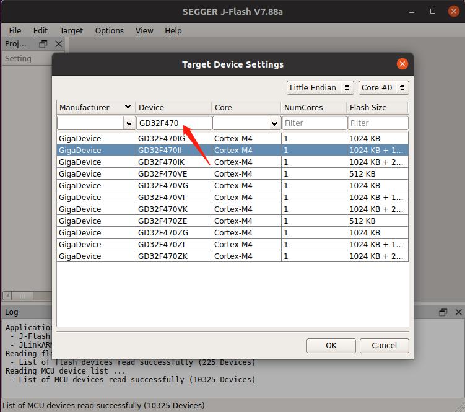Click the Flash Size column header
The height and width of the screenshot is (412, 465).
click(x=378, y=107)
